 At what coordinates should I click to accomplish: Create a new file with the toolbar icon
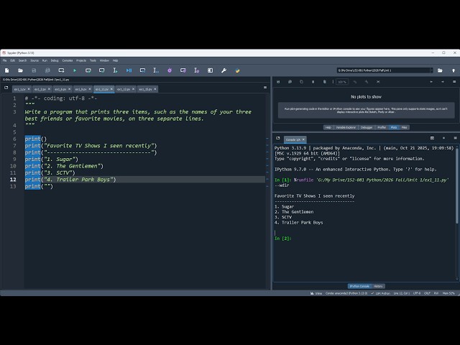pyautogui.click(x=6, y=70)
